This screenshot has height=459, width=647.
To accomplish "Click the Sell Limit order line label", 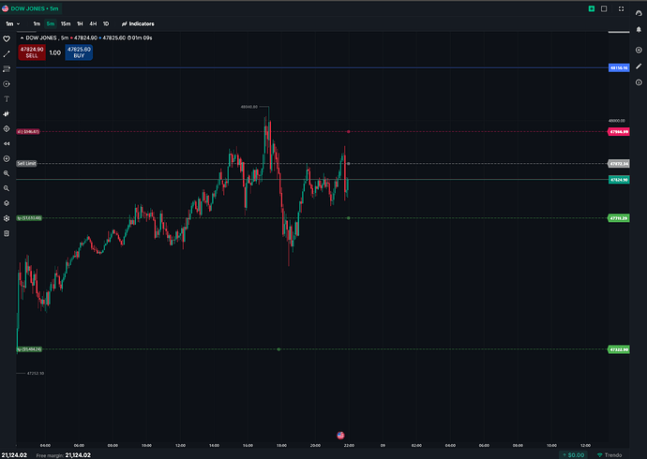I will click(26, 164).
